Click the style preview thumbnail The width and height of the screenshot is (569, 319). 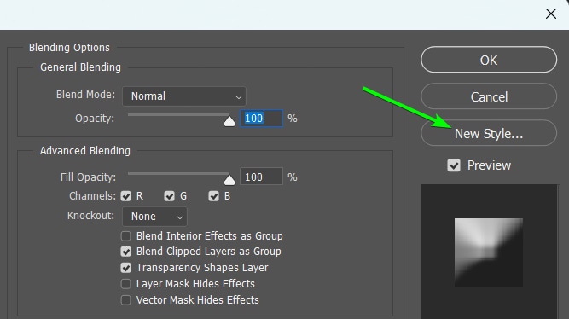point(489,252)
